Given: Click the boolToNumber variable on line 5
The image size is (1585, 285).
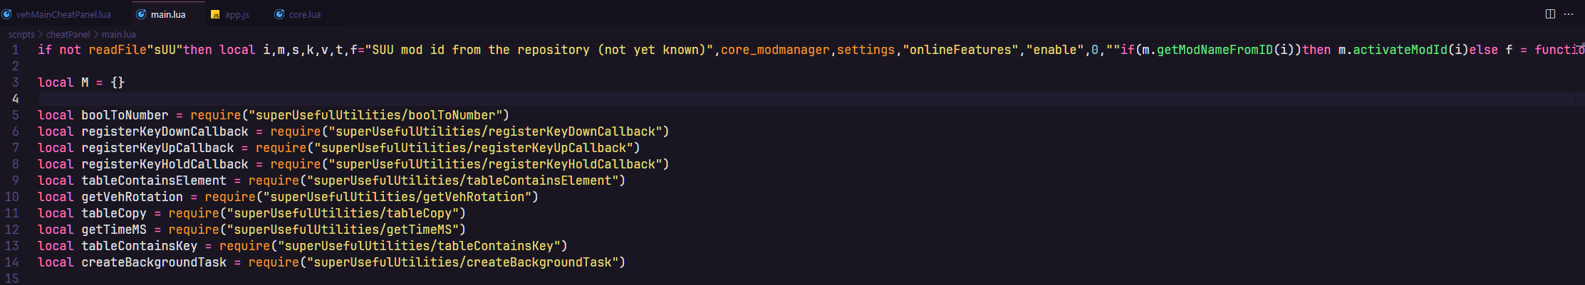Looking at the screenshot, I should [125, 115].
